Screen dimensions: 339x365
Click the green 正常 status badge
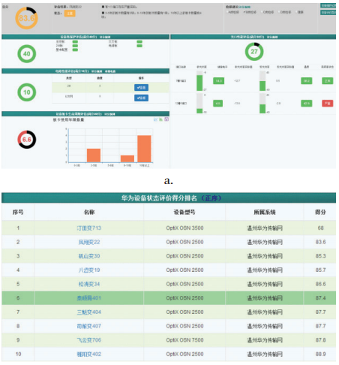click(x=327, y=81)
